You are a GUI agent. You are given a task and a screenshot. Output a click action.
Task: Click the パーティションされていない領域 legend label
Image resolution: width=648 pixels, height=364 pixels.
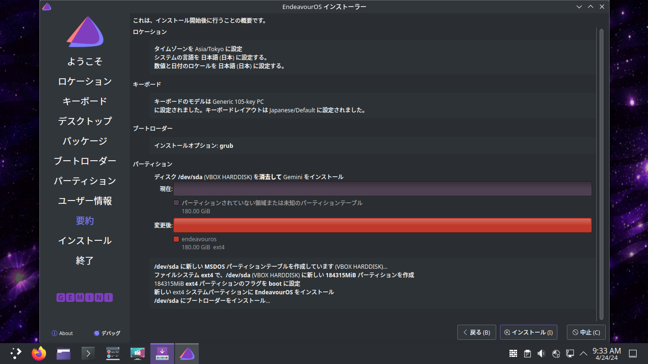point(272,203)
